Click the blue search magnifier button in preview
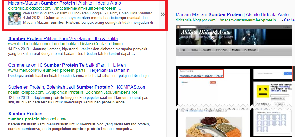Image resolution: width=295 pixels, height=137 pixels. point(287,74)
